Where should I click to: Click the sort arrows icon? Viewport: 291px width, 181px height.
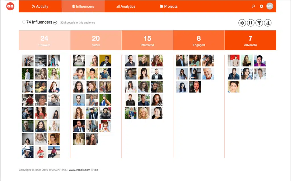(x=250, y=23)
